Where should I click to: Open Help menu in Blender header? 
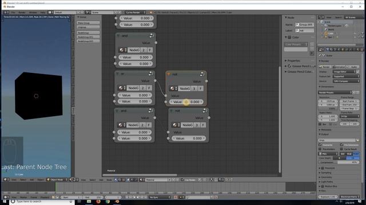pos(42,13)
